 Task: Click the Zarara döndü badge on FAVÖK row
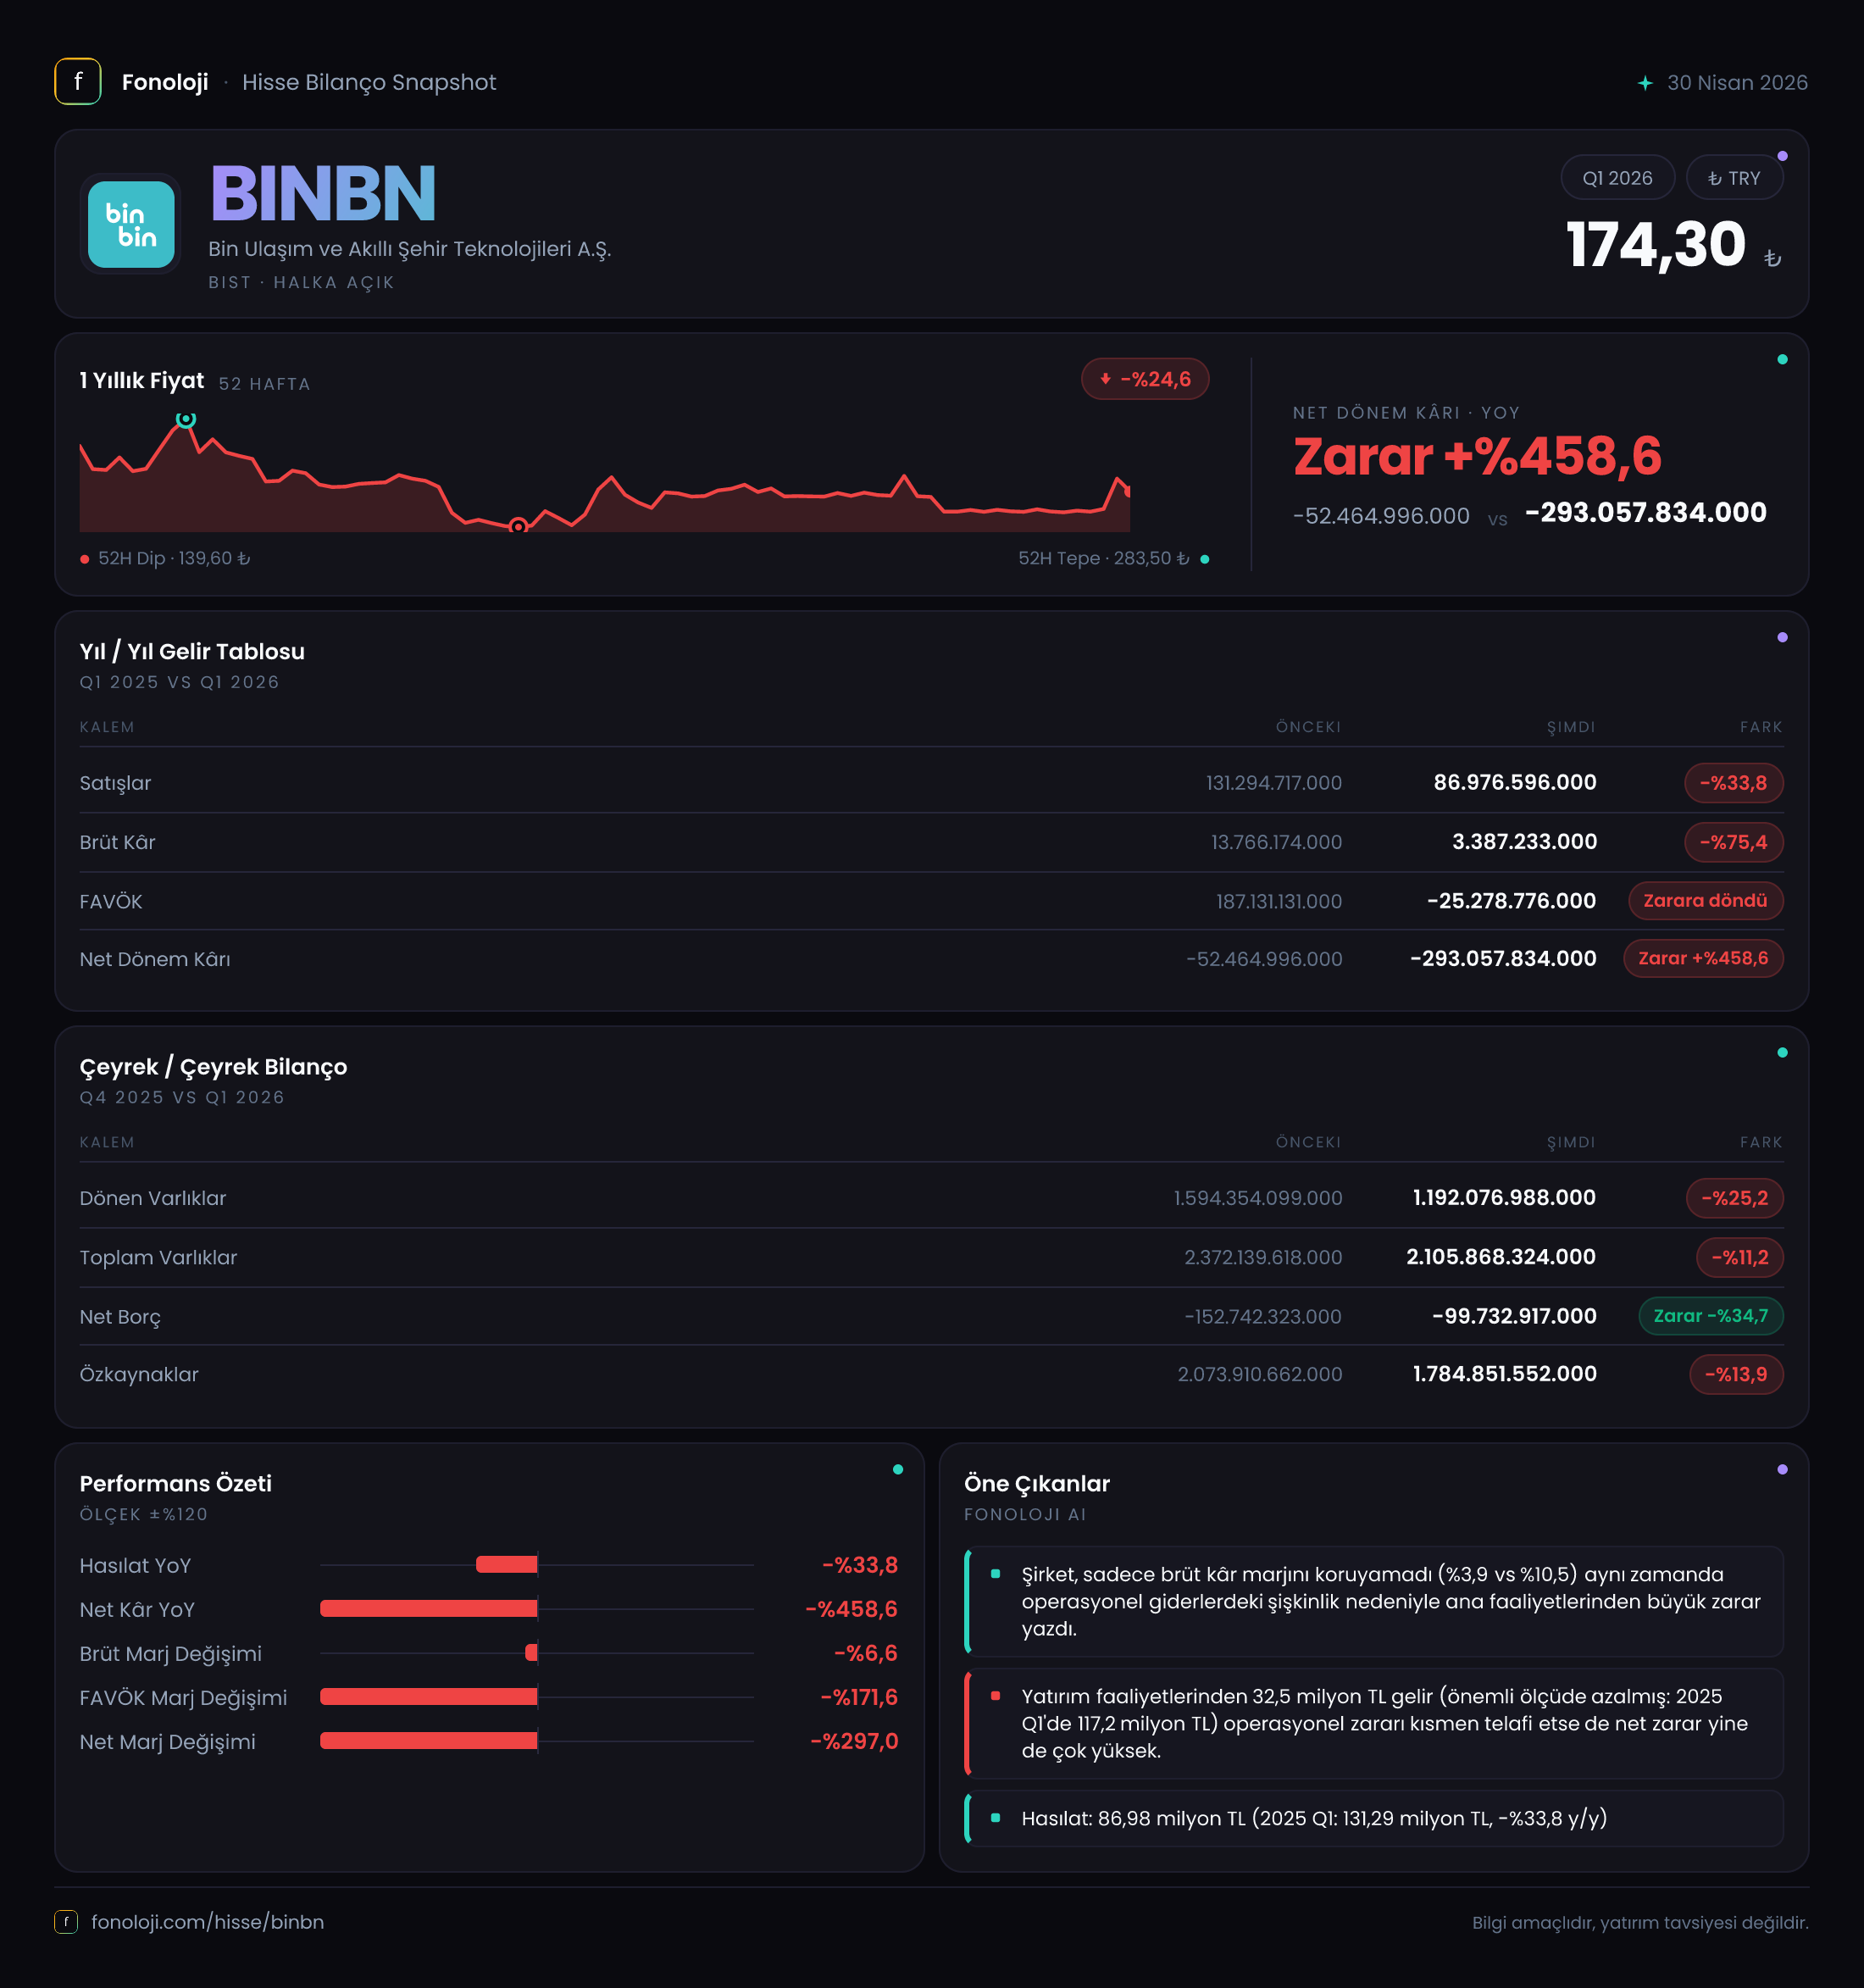(x=1705, y=900)
